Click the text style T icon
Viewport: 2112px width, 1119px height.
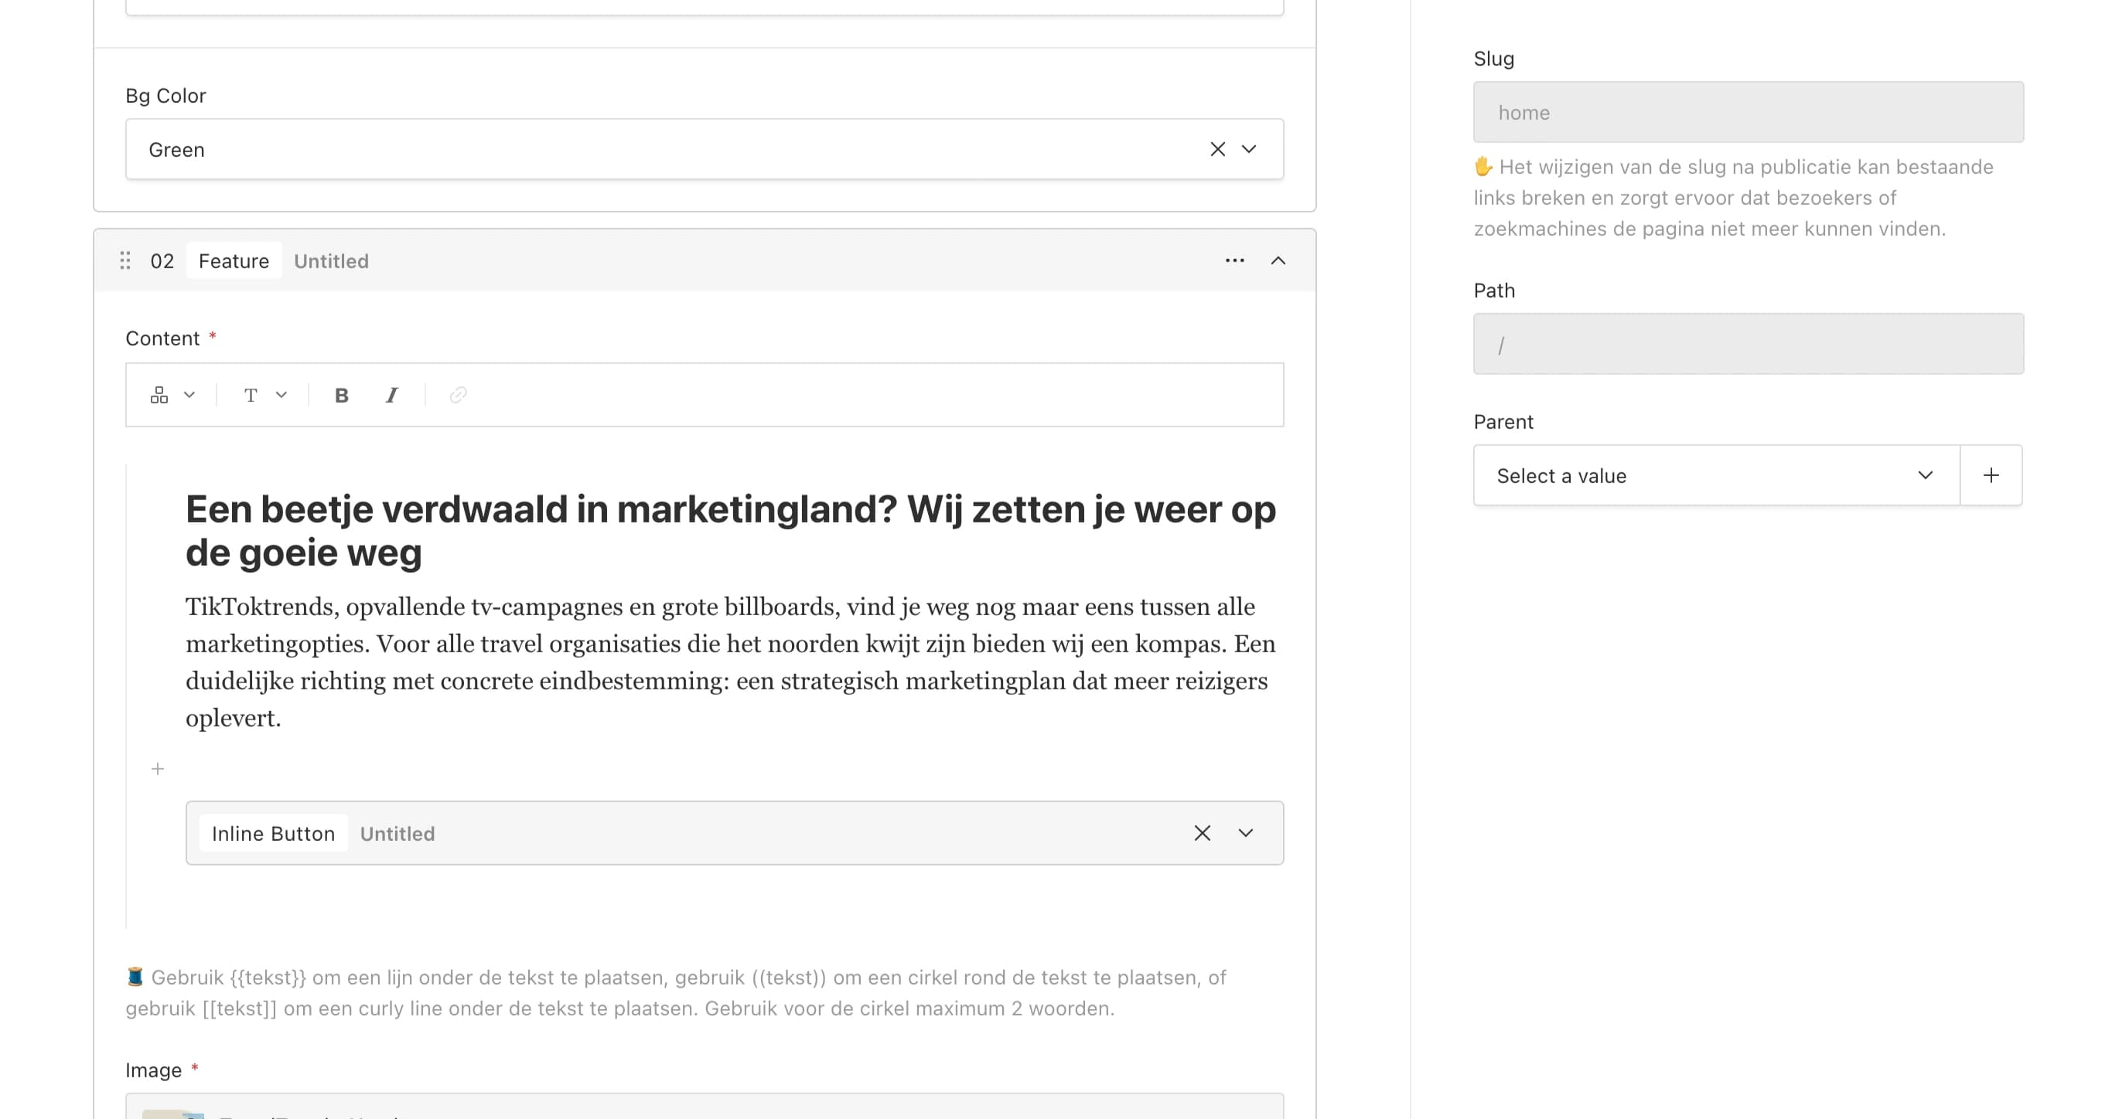click(x=251, y=395)
